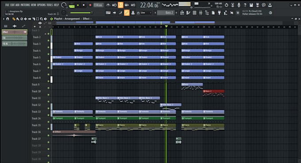Click the microphone audio recording icon
The image size is (301, 163).
click(x=239, y=5)
